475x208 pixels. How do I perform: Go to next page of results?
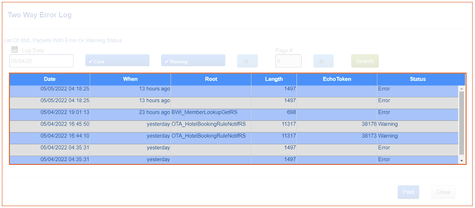pyautogui.click(x=323, y=61)
